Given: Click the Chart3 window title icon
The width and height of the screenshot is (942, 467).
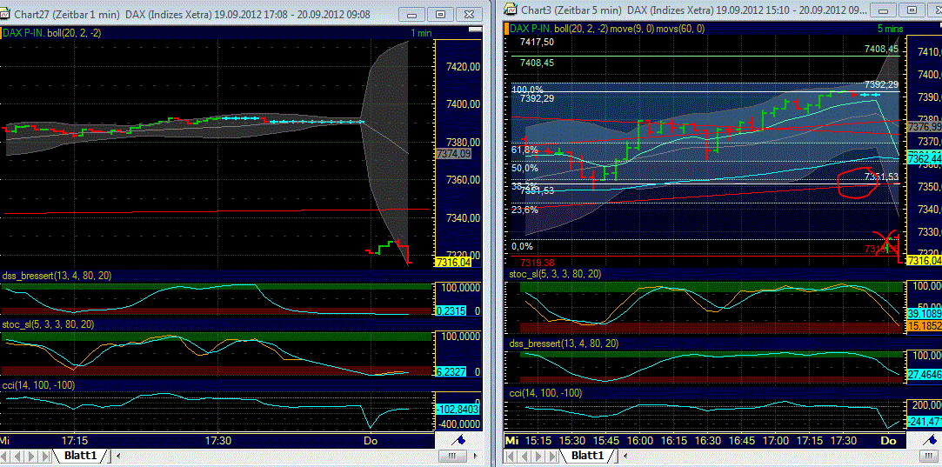Looking at the screenshot, I should [511, 9].
